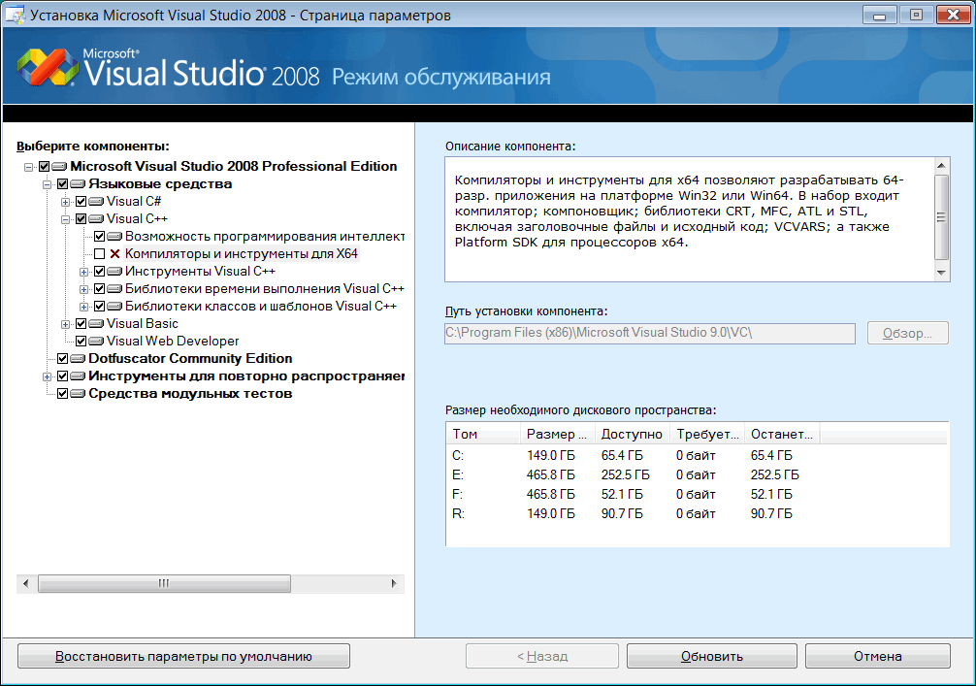Screen dimensions: 976x686
Task: Click the drive icon next to Visual C++
Action: click(96, 219)
